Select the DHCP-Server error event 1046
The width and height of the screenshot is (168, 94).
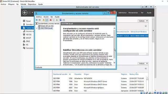(99, 81)
